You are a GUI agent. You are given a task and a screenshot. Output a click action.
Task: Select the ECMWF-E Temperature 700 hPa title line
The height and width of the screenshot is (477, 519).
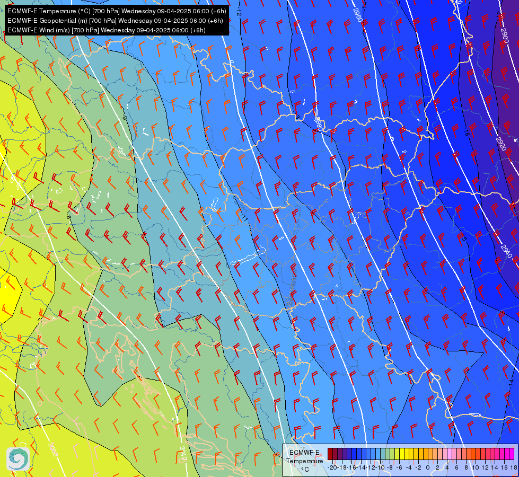click(117, 11)
